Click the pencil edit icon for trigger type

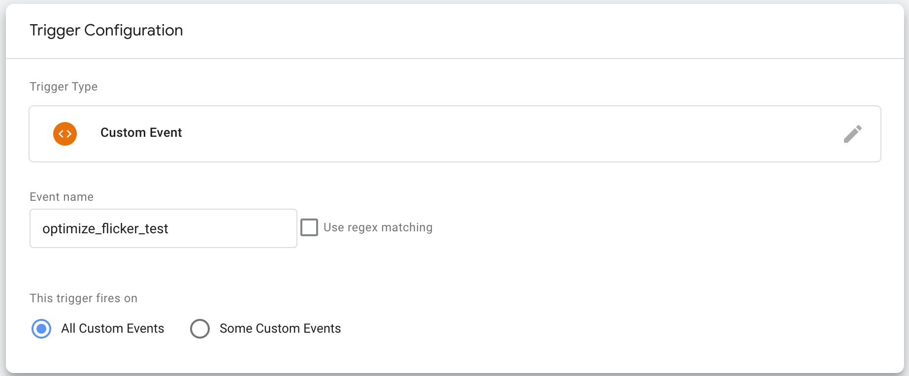point(852,134)
